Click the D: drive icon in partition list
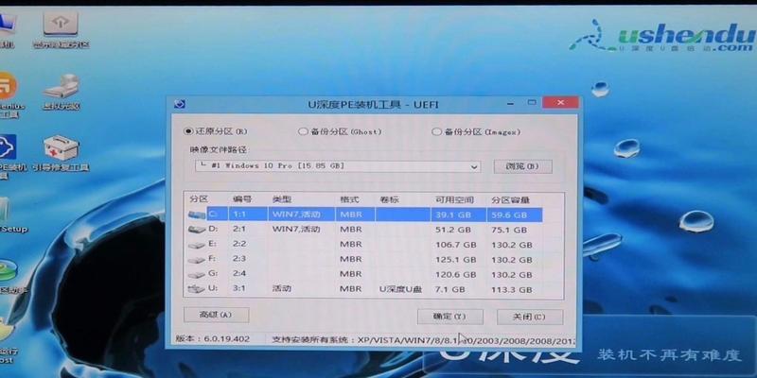Viewport: 757px width, 378px height. (196, 230)
